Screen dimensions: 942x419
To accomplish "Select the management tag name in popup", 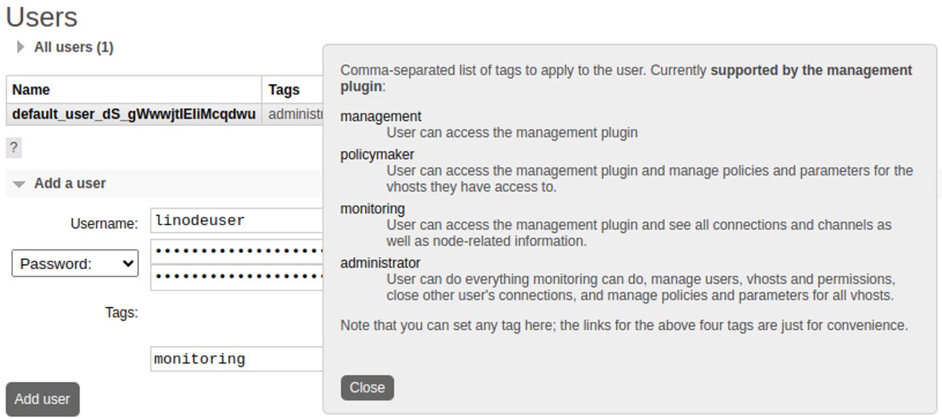I will pyautogui.click(x=381, y=116).
